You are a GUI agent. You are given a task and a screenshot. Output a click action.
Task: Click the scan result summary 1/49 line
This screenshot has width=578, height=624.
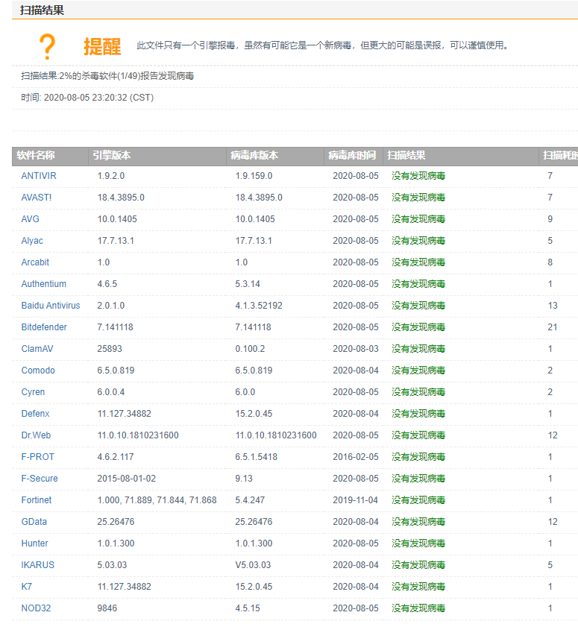(107, 76)
